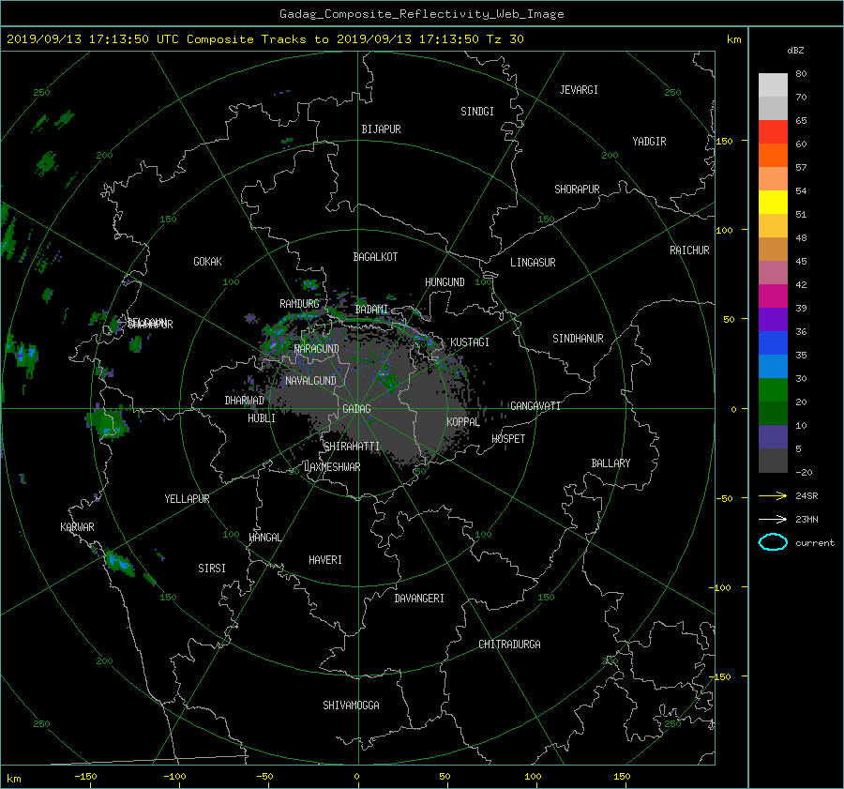Viewport: 844px width, 789px height.
Task: Pick the light gray 70-80 dBZ swatch
Action: (x=773, y=85)
